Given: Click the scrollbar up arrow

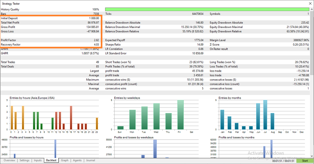Looking at the screenshot, I should (x=312, y=9).
